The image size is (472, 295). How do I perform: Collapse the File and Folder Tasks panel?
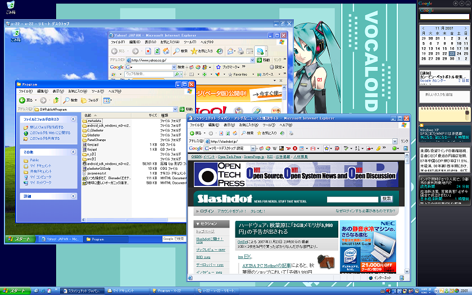click(x=73, y=119)
